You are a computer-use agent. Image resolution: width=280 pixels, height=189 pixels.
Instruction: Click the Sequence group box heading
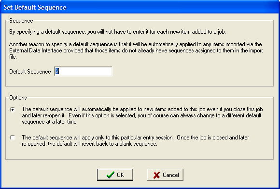(21, 21)
